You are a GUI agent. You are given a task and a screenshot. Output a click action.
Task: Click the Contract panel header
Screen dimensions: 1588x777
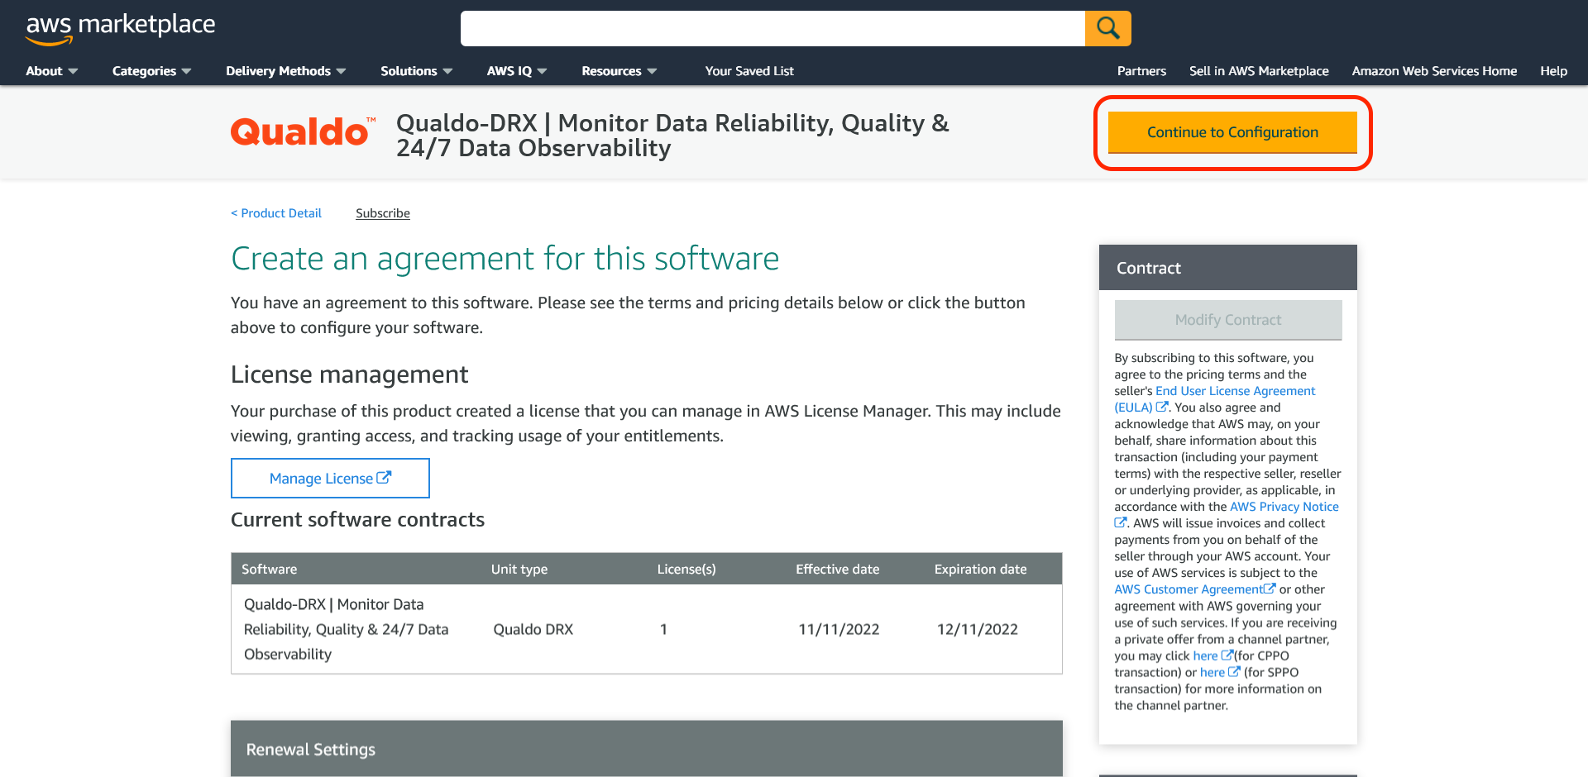[x=1227, y=268]
